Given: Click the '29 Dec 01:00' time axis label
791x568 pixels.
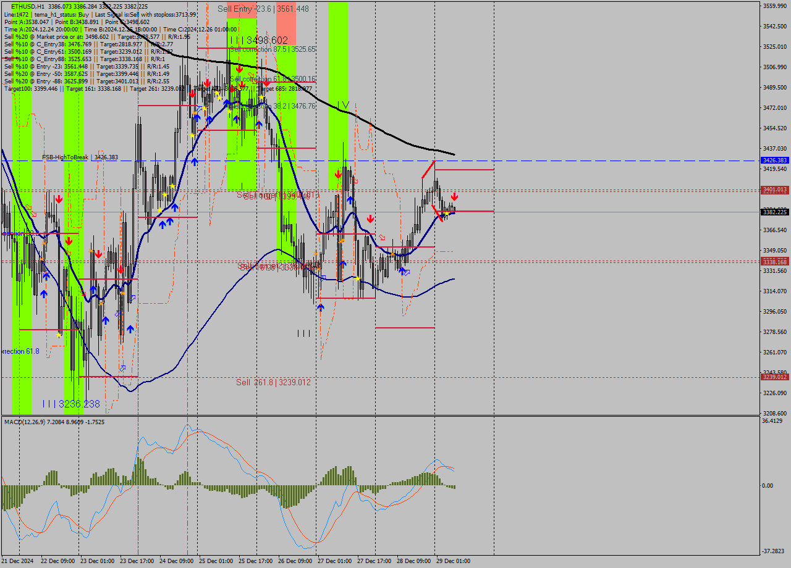Looking at the screenshot, I should point(453,561).
